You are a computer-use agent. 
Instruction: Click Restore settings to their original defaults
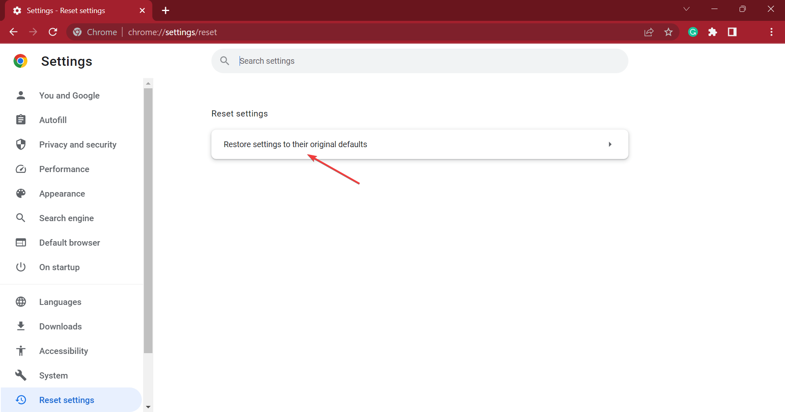(419, 144)
